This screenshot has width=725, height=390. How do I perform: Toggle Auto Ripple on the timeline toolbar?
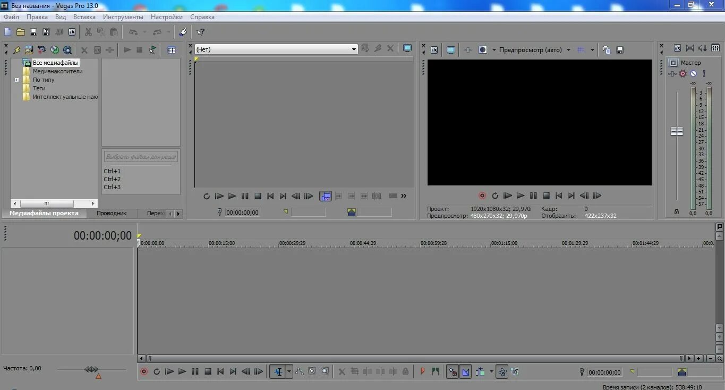click(480, 372)
